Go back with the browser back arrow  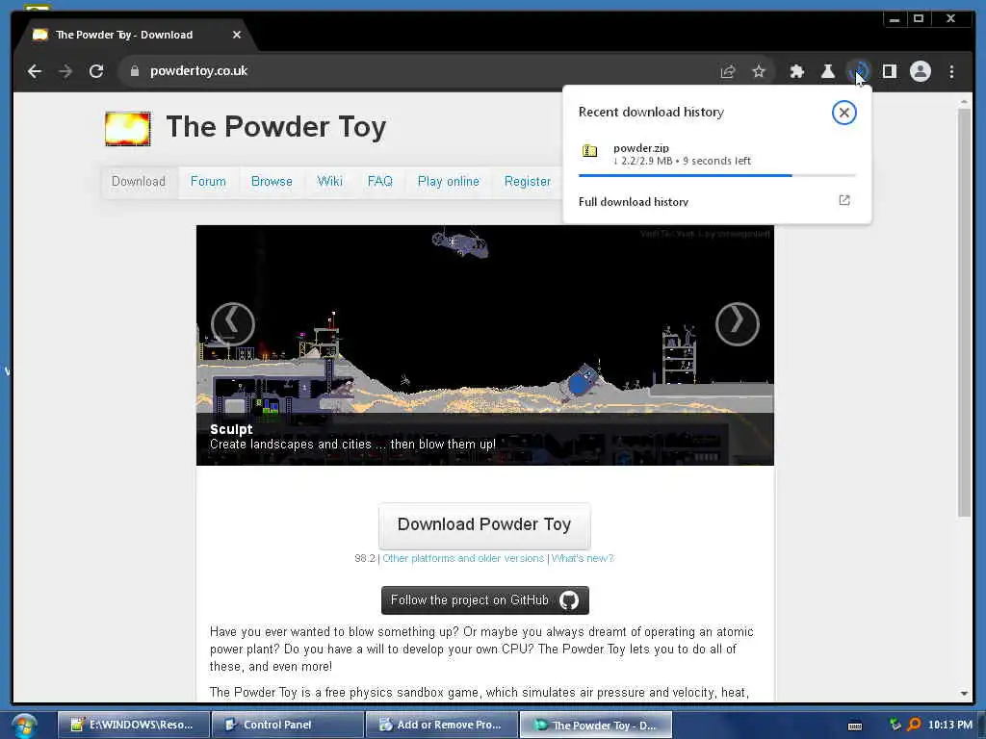[35, 71]
